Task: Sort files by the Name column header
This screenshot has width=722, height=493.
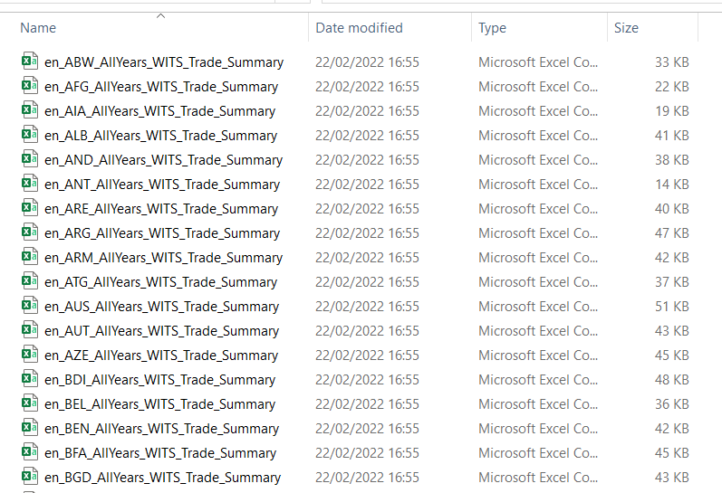Action: point(38,28)
